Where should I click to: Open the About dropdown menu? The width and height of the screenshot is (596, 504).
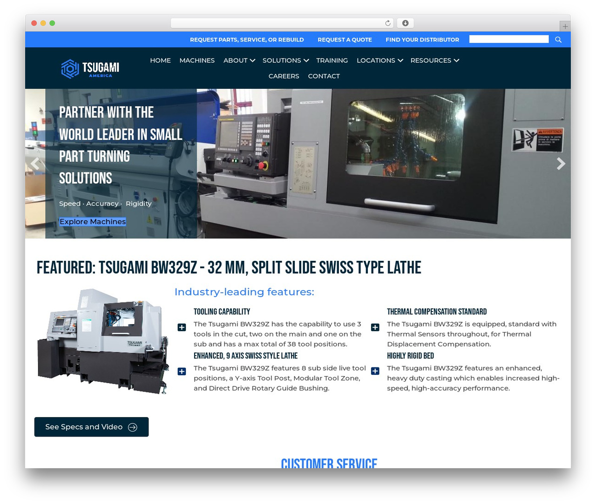(x=239, y=60)
